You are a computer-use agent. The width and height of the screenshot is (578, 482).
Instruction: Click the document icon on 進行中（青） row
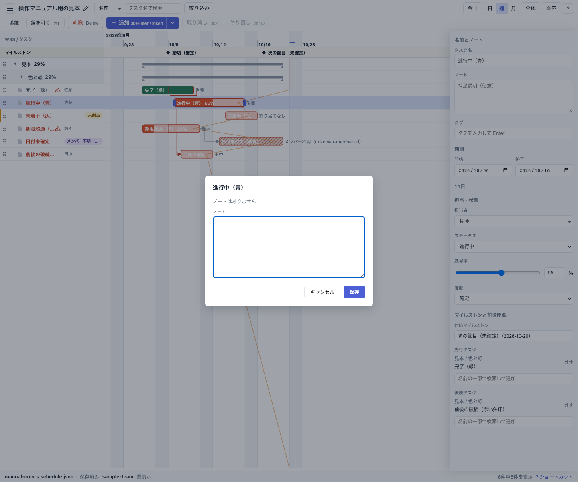coord(20,103)
